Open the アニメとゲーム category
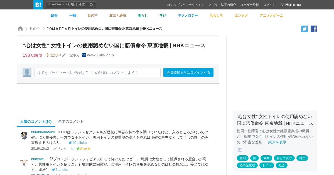334x175 pixels. (271, 16)
